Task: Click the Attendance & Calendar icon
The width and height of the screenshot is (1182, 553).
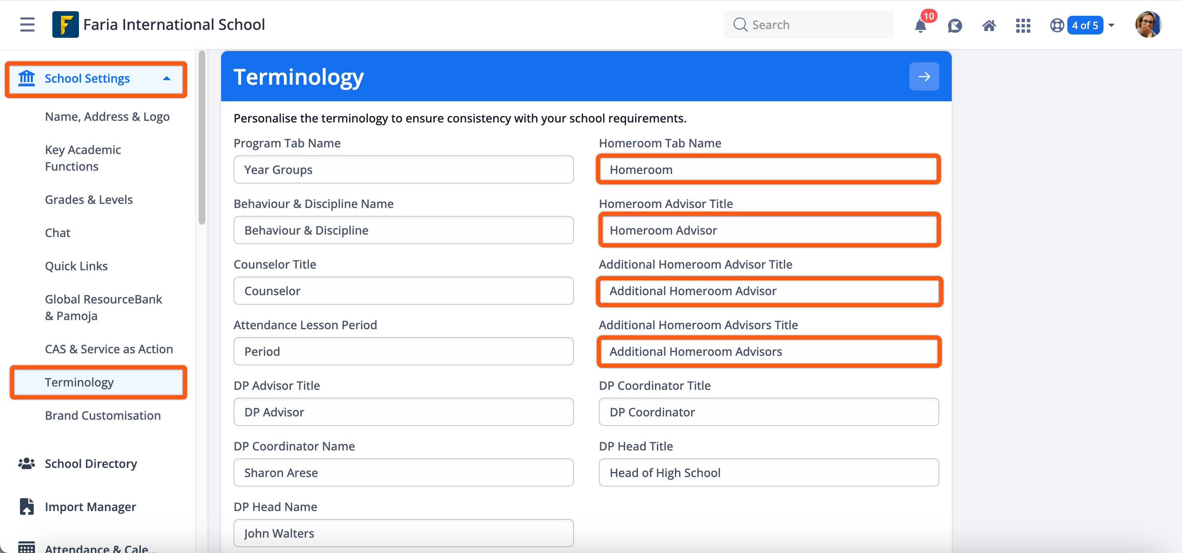Action: (26, 547)
